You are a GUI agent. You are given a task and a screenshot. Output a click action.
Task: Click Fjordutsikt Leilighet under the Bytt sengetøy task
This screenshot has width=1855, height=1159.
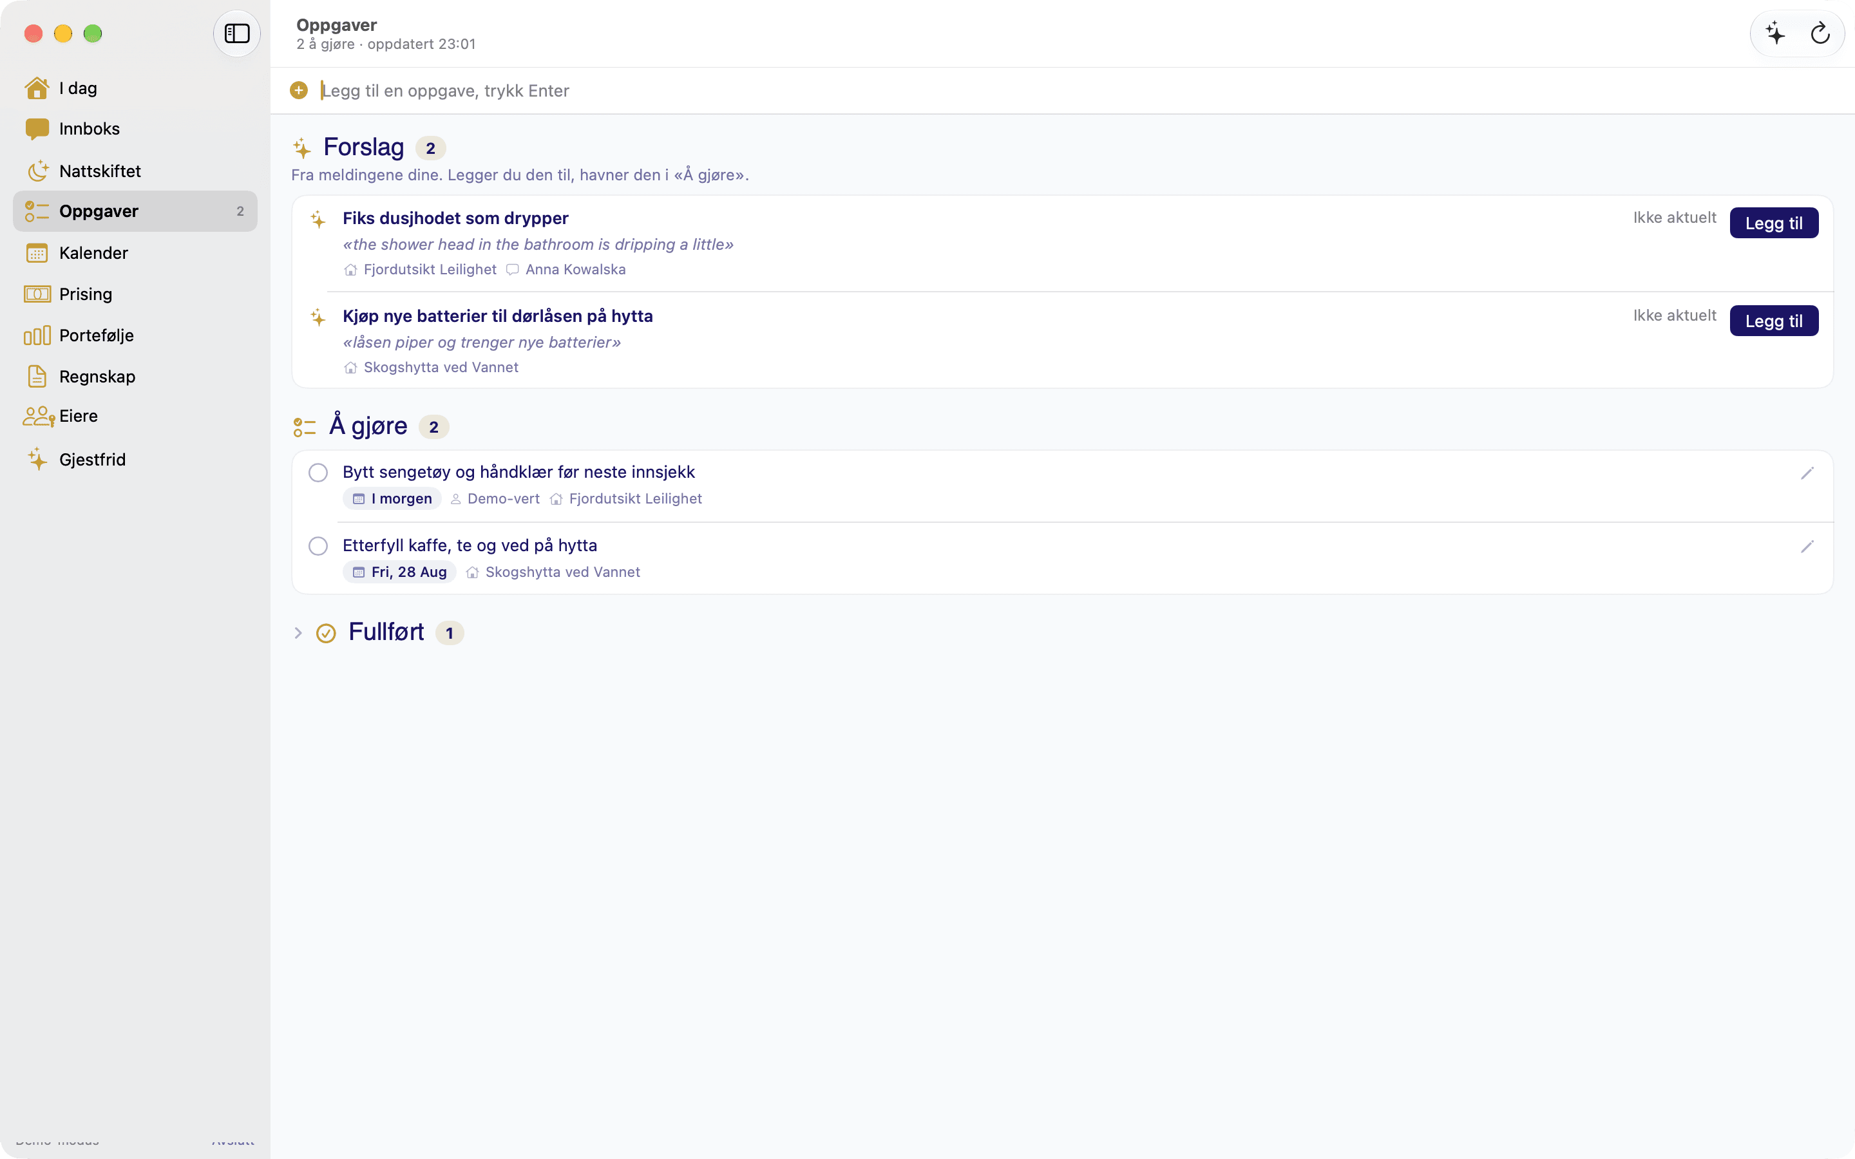coord(636,499)
